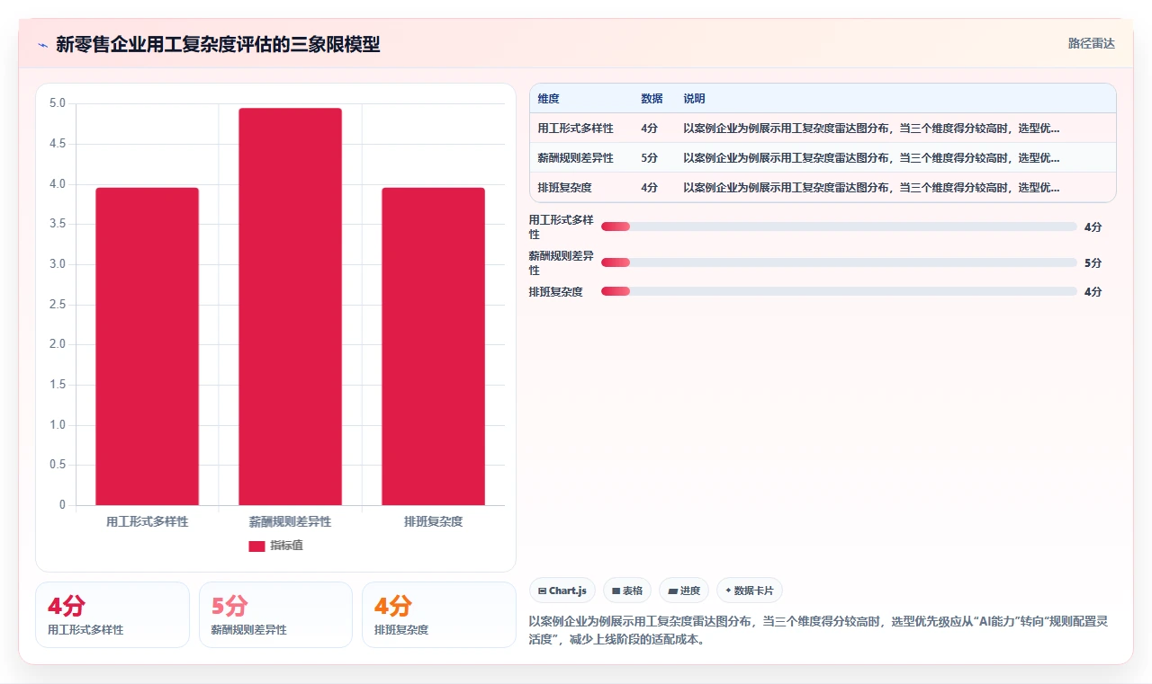1152x684 pixels.
Task: Click the 用工形式多样性 x-axis label
Action: click(147, 521)
